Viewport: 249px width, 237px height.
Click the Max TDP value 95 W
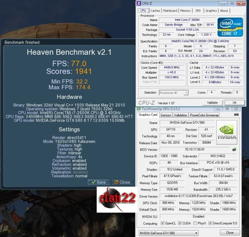210,25
